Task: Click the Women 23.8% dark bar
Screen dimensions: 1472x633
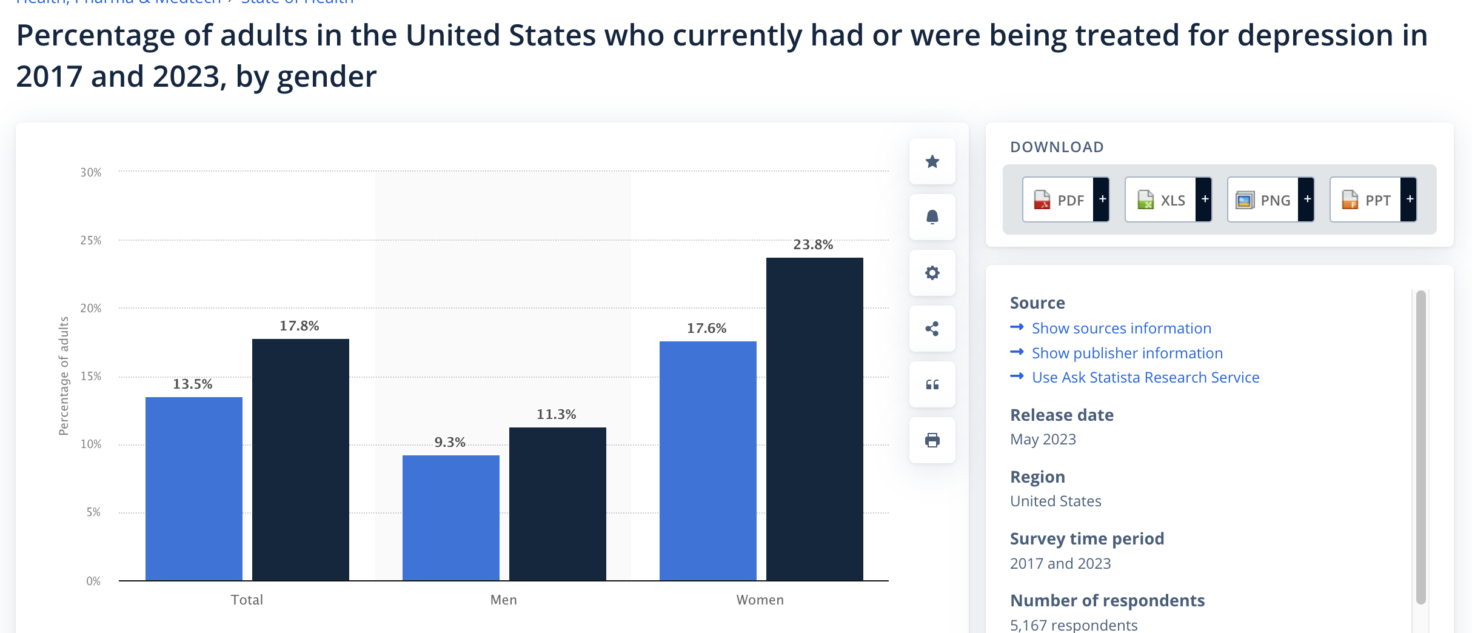Action: [814, 418]
